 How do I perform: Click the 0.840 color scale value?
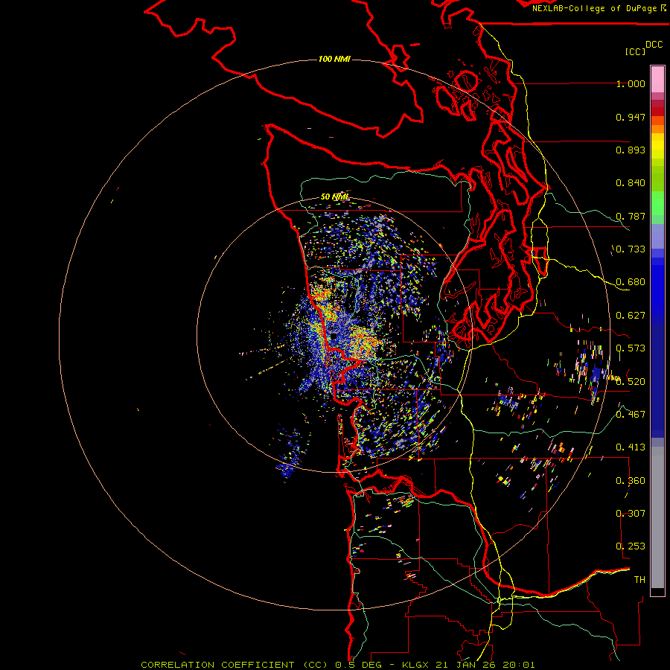point(631,183)
